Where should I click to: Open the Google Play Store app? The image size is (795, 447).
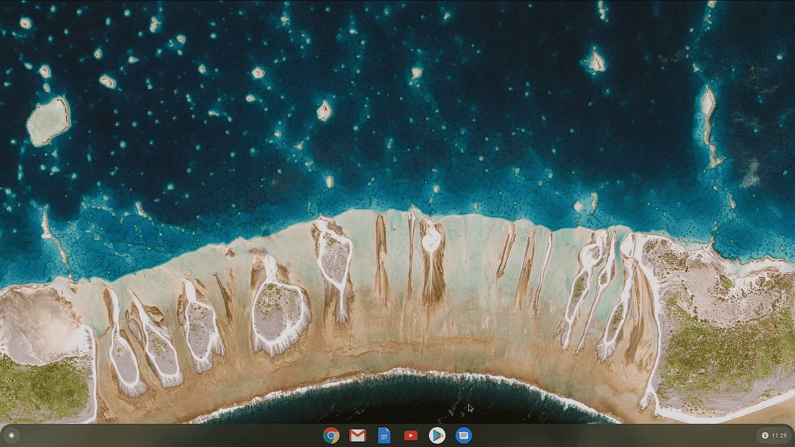tap(437, 435)
